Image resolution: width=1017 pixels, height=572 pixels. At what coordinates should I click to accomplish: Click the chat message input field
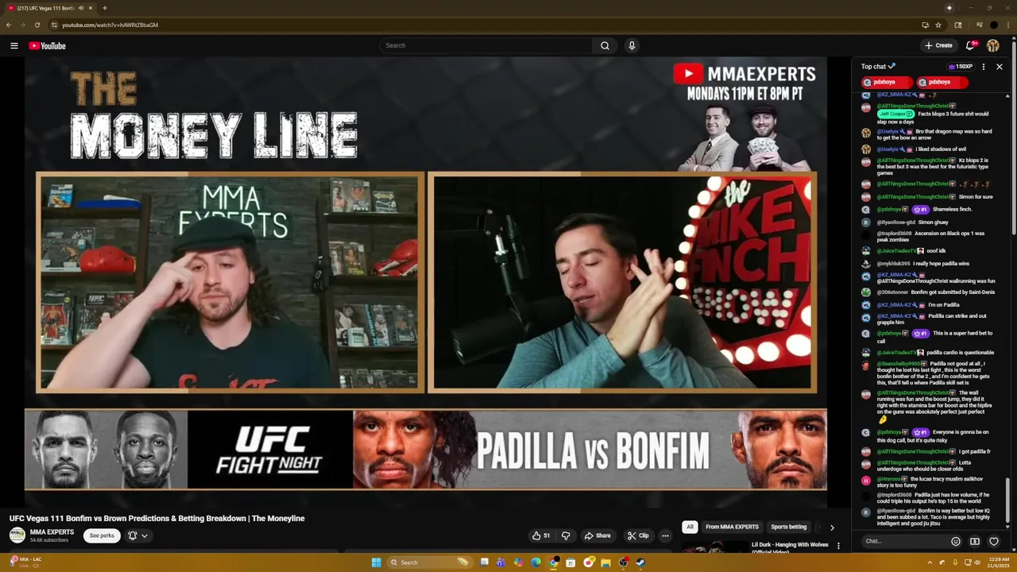904,541
